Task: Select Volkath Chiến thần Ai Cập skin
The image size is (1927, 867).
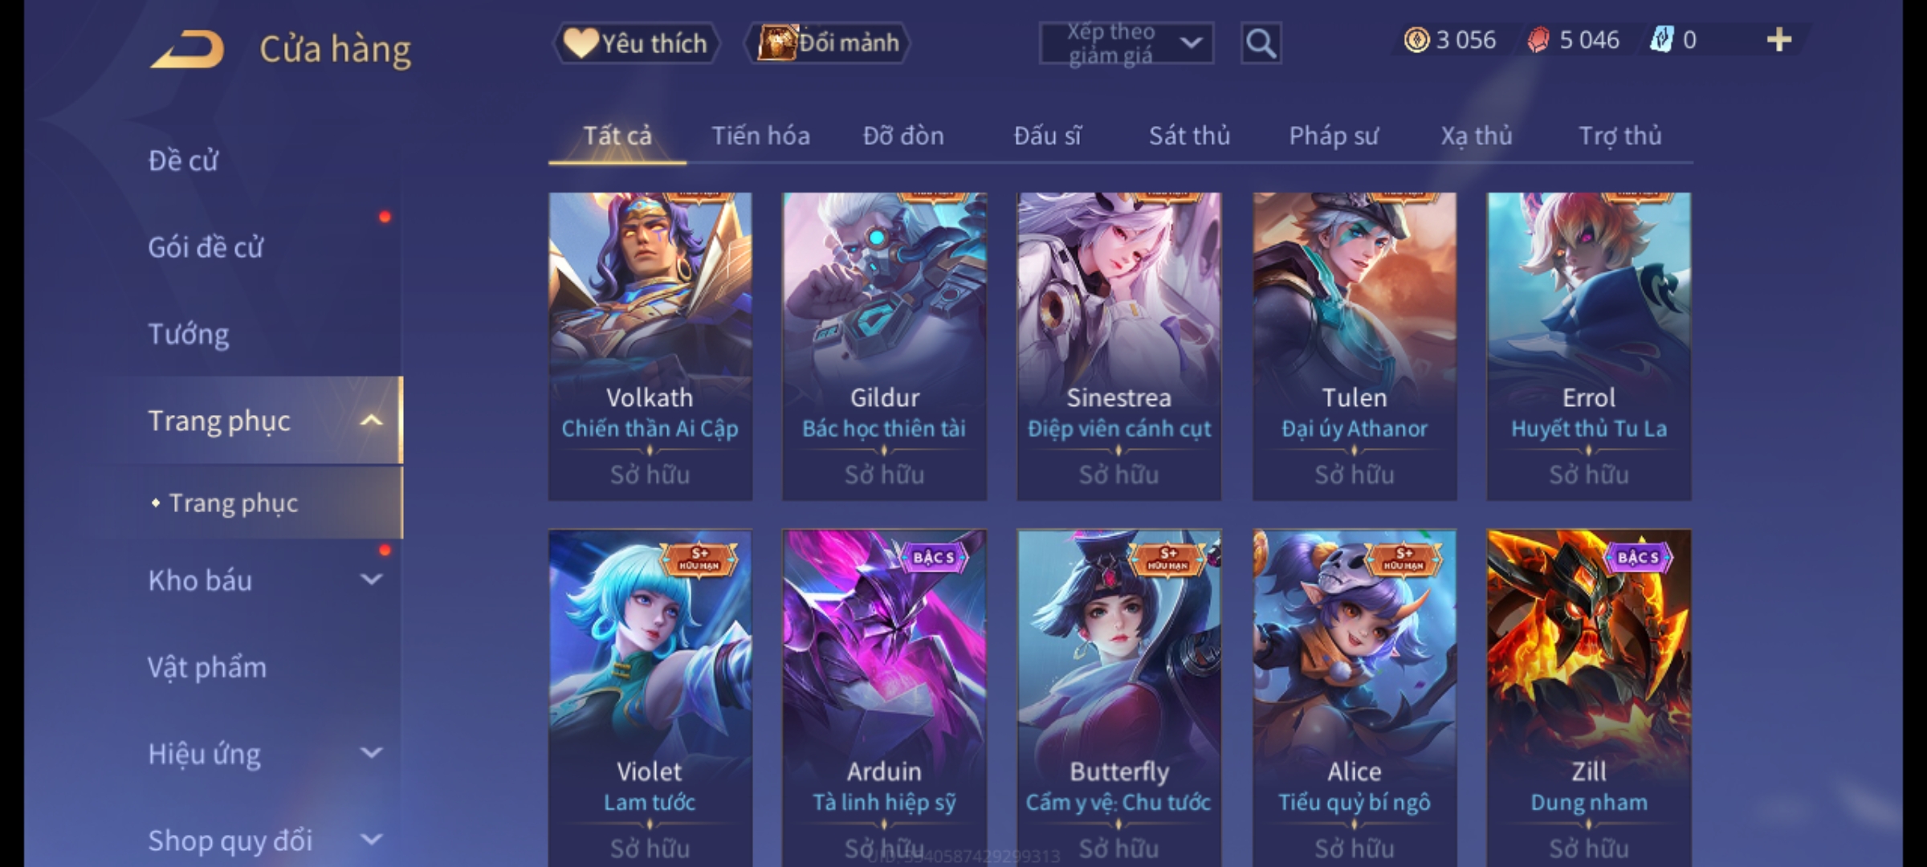Action: pyautogui.click(x=650, y=346)
